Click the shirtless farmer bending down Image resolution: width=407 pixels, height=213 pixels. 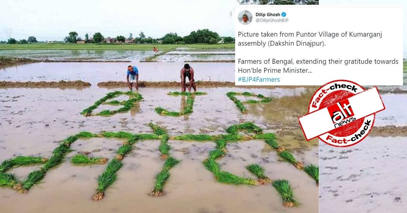[x=188, y=78]
